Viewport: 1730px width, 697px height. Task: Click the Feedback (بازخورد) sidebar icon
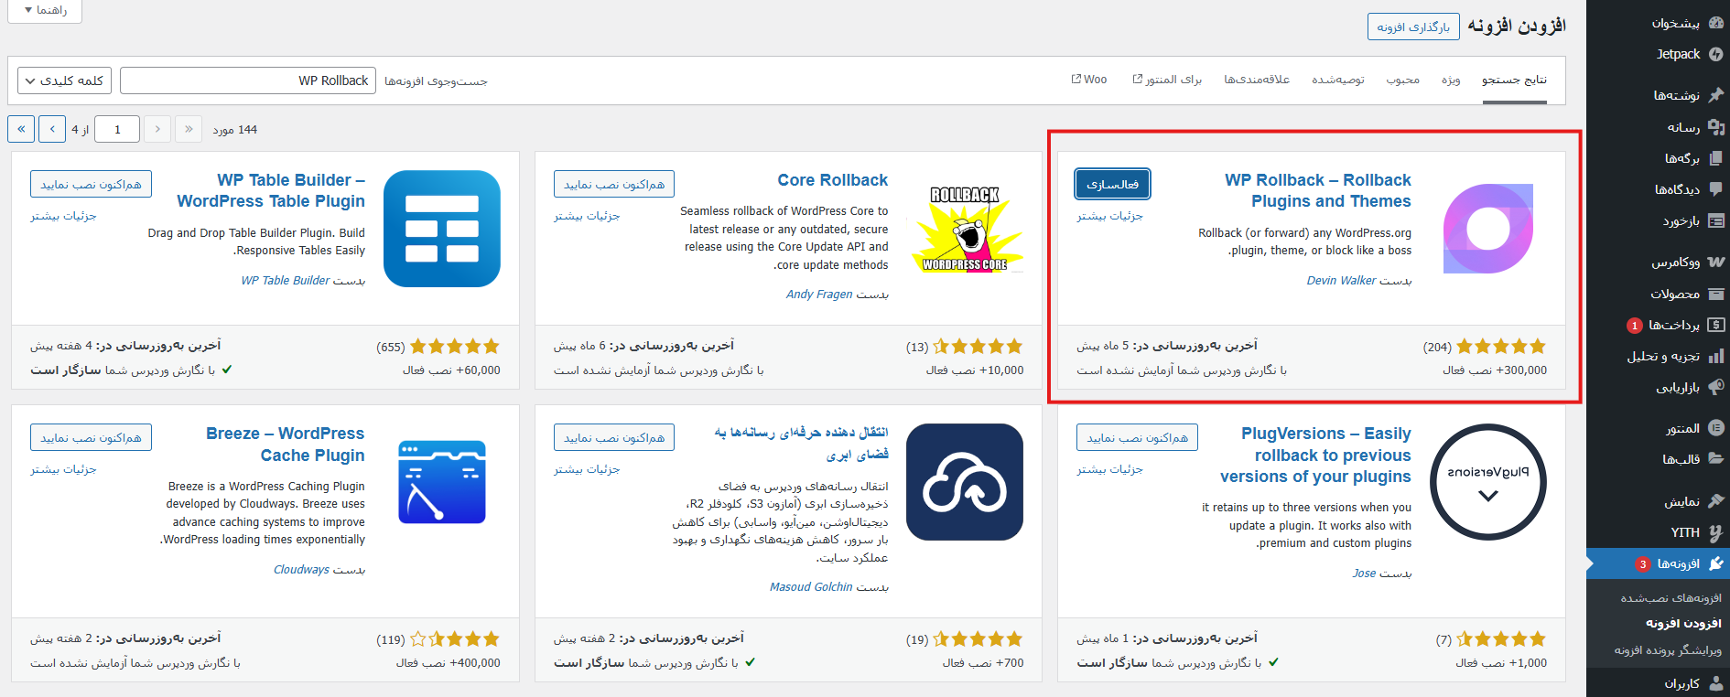[1715, 220]
